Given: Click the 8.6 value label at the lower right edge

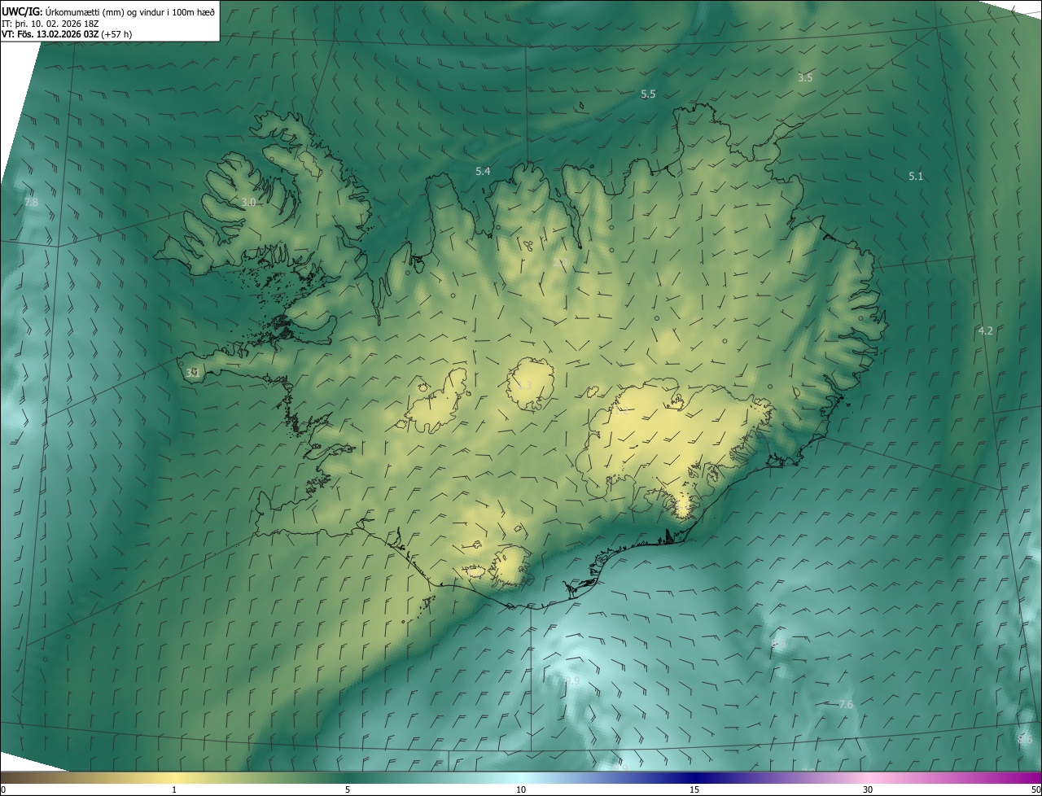Looking at the screenshot, I should [1025, 739].
